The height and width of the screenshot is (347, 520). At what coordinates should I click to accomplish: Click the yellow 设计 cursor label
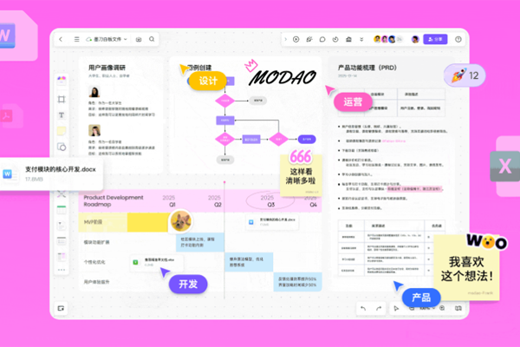point(208,81)
